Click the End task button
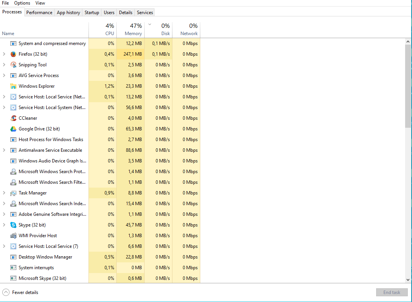 [x=391, y=292]
